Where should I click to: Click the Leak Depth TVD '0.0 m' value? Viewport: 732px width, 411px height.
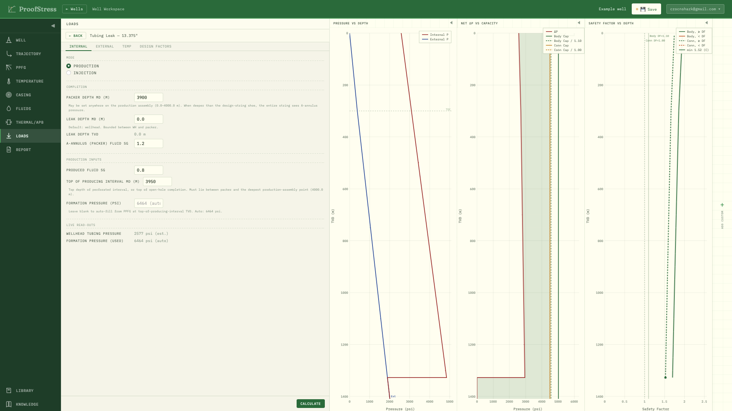tap(140, 134)
